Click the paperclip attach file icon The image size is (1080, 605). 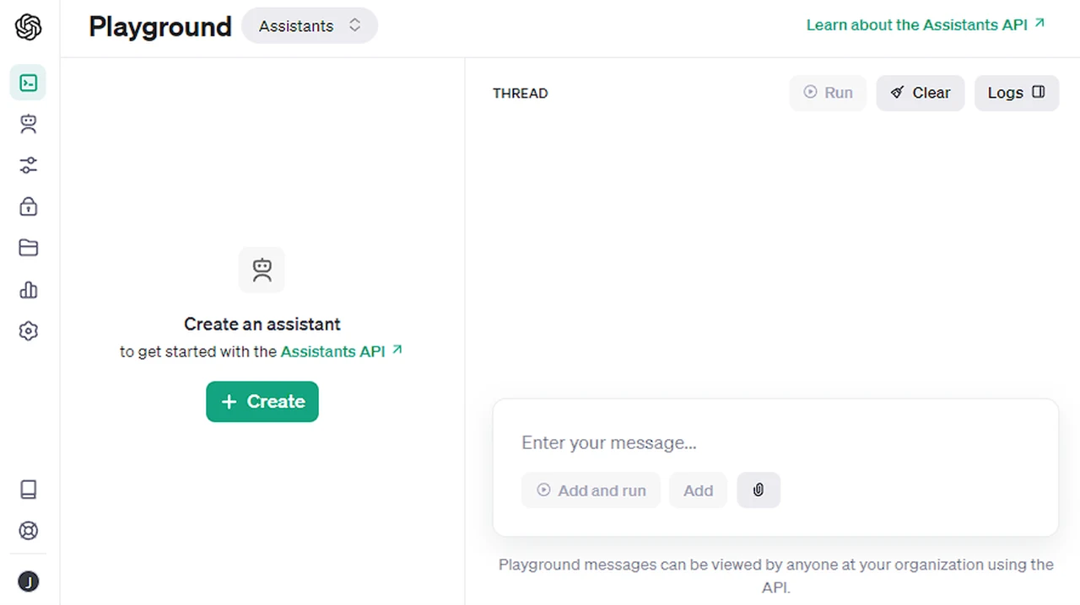759,490
